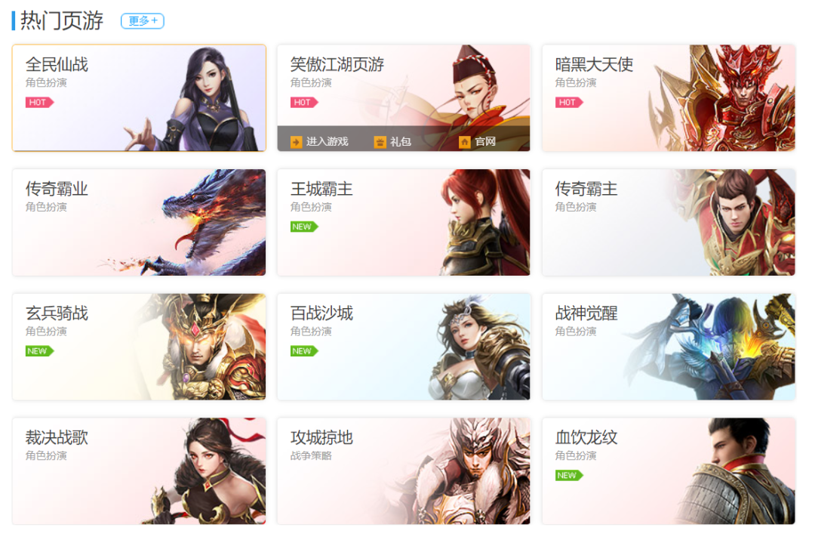Click the 热门页游 section heading
The image size is (815, 543).
point(61,21)
